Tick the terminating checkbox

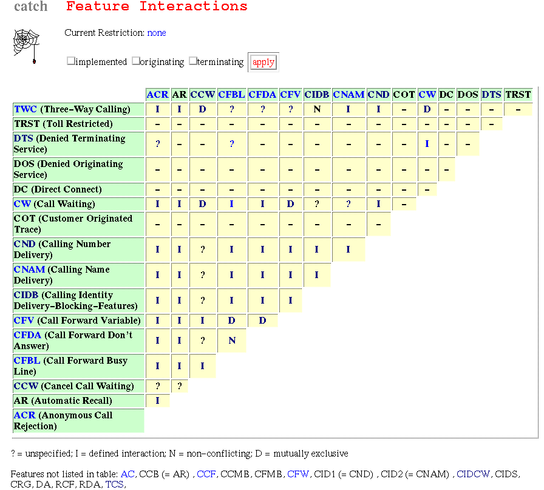193,61
